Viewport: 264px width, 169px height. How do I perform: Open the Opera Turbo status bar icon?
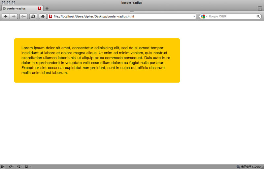pyautogui.click(x=27, y=166)
